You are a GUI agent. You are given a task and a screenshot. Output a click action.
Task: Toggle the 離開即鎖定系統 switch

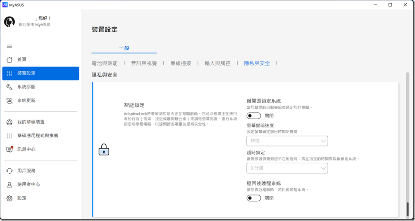tap(254, 116)
